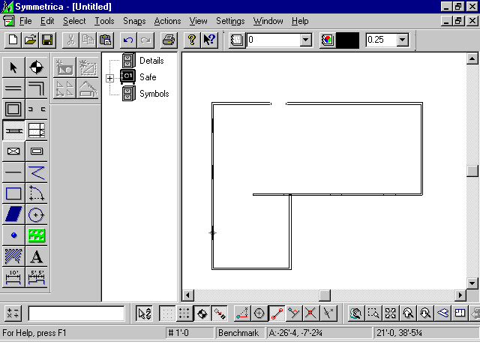Select the hatch pattern fill tool
This screenshot has width=480, height=360.
[13, 256]
